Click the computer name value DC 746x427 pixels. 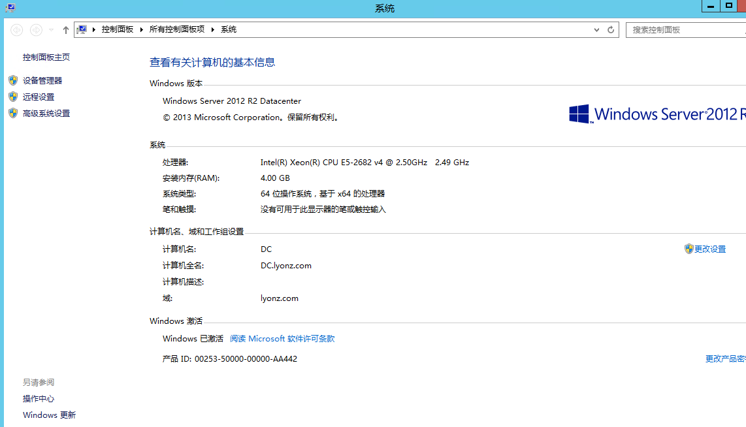coord(266,249)
